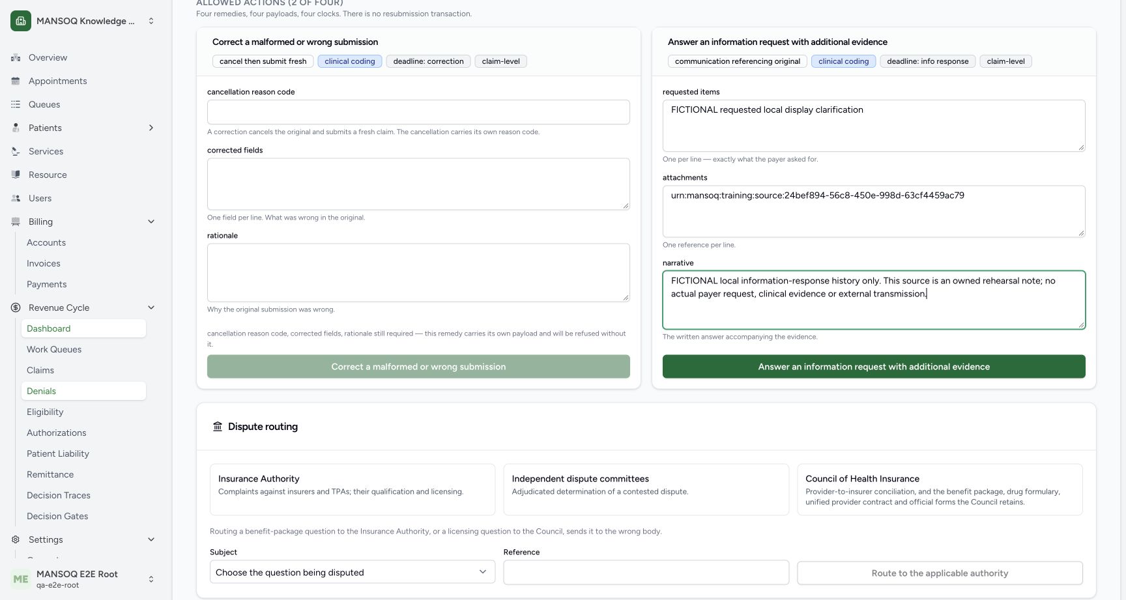Click Route to the applicable authority button
Image resolution: width=1126 pixels, height=600 pixels.
(940, 573)
